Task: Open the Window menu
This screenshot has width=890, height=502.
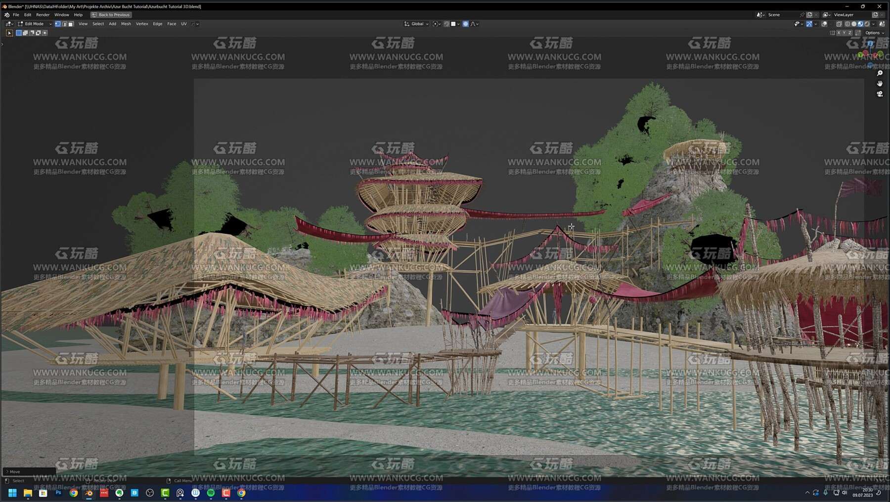Action: click(61, 15)
